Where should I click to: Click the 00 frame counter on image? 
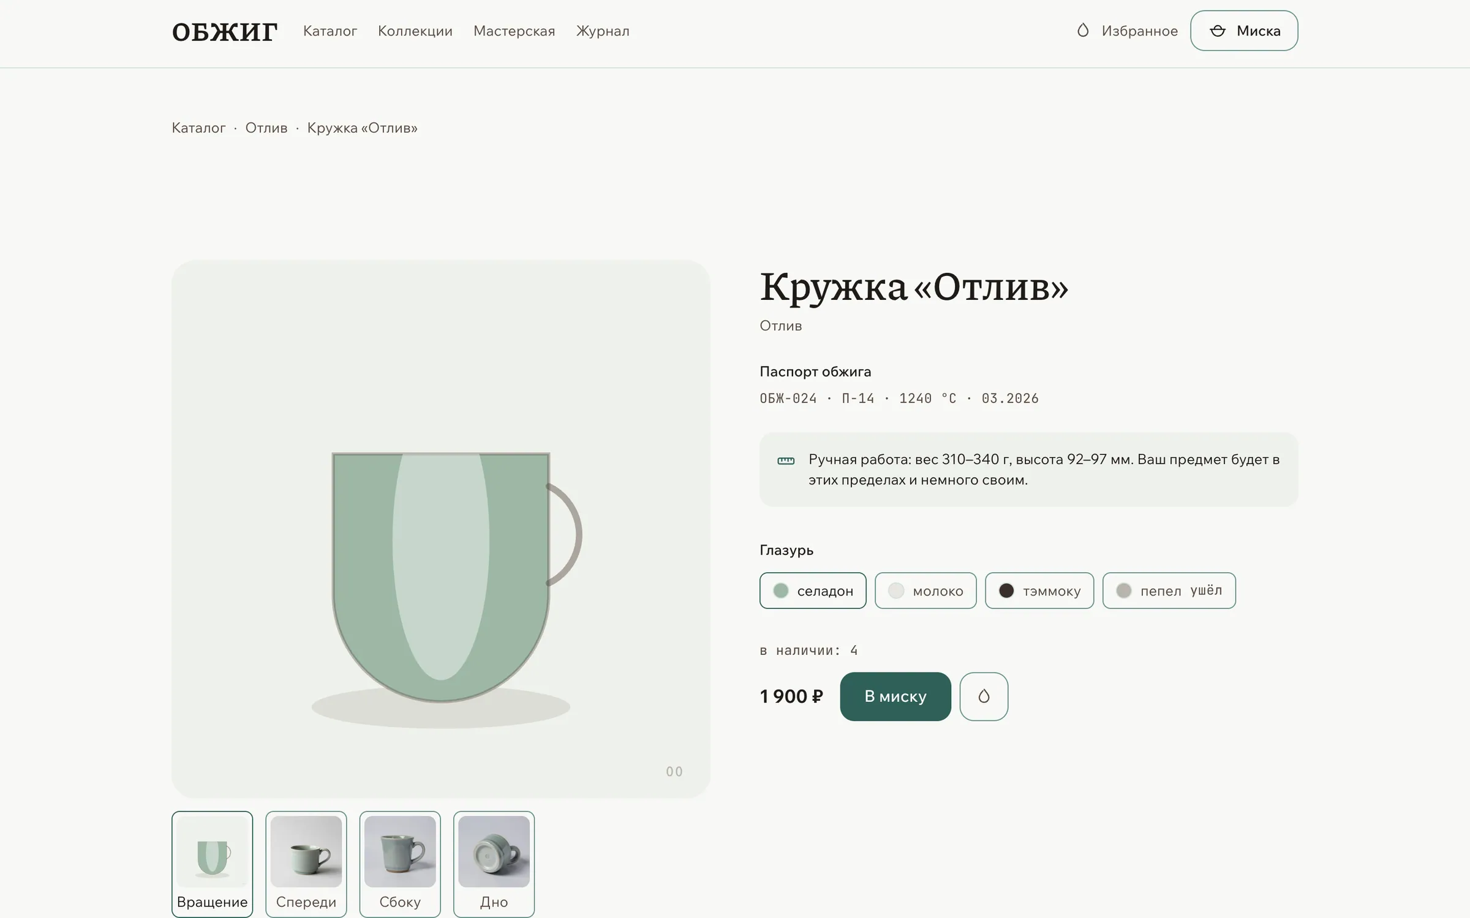[x=674, y=772]
